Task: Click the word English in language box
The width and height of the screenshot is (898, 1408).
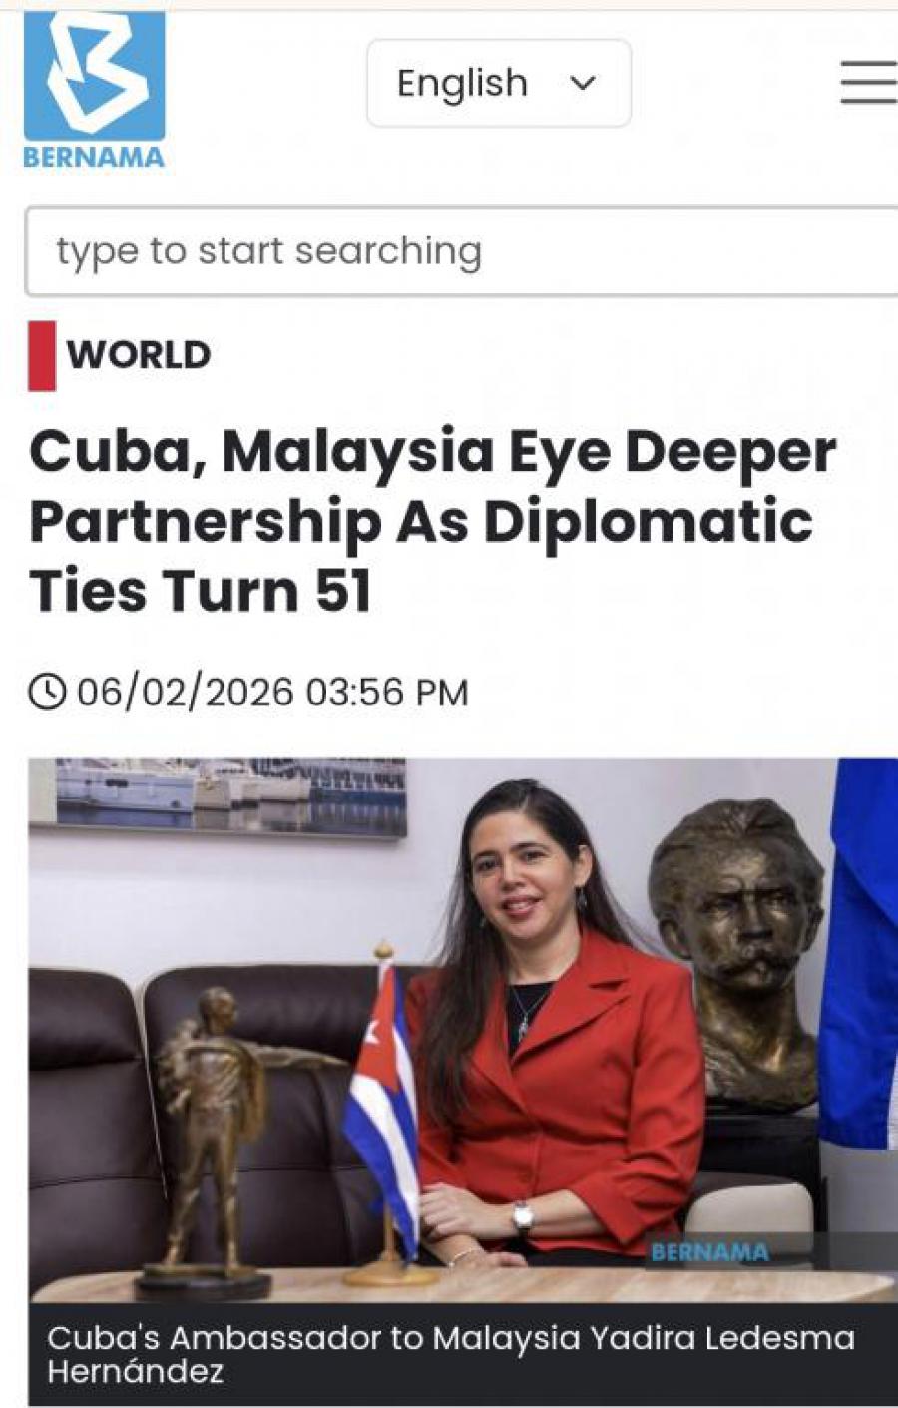Action: pyautogui.click(x=462, y=83)
